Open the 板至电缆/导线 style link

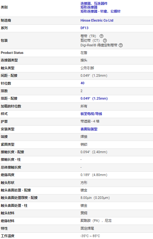coord(91,114)
